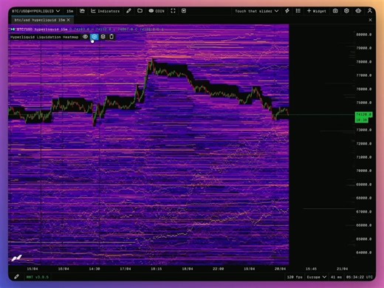The image size is (384, 288).
Task: Open the list view icon
Action: tap(298, 11)
